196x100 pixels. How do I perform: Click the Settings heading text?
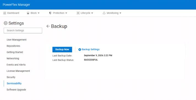16,23
